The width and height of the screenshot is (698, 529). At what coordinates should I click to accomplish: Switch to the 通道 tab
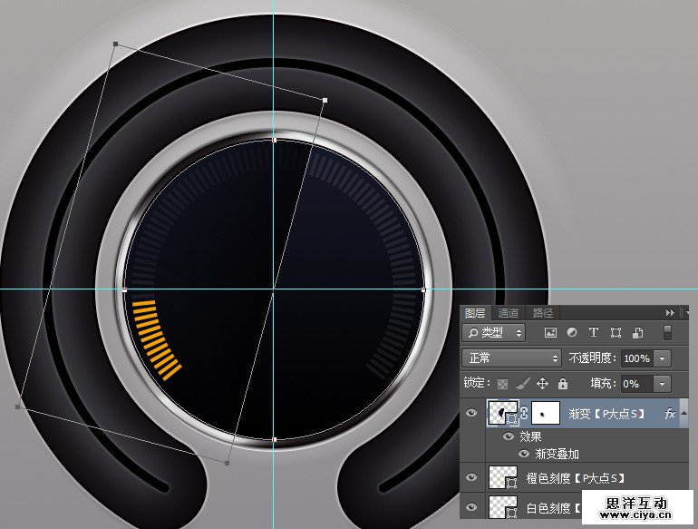(509, 313)
